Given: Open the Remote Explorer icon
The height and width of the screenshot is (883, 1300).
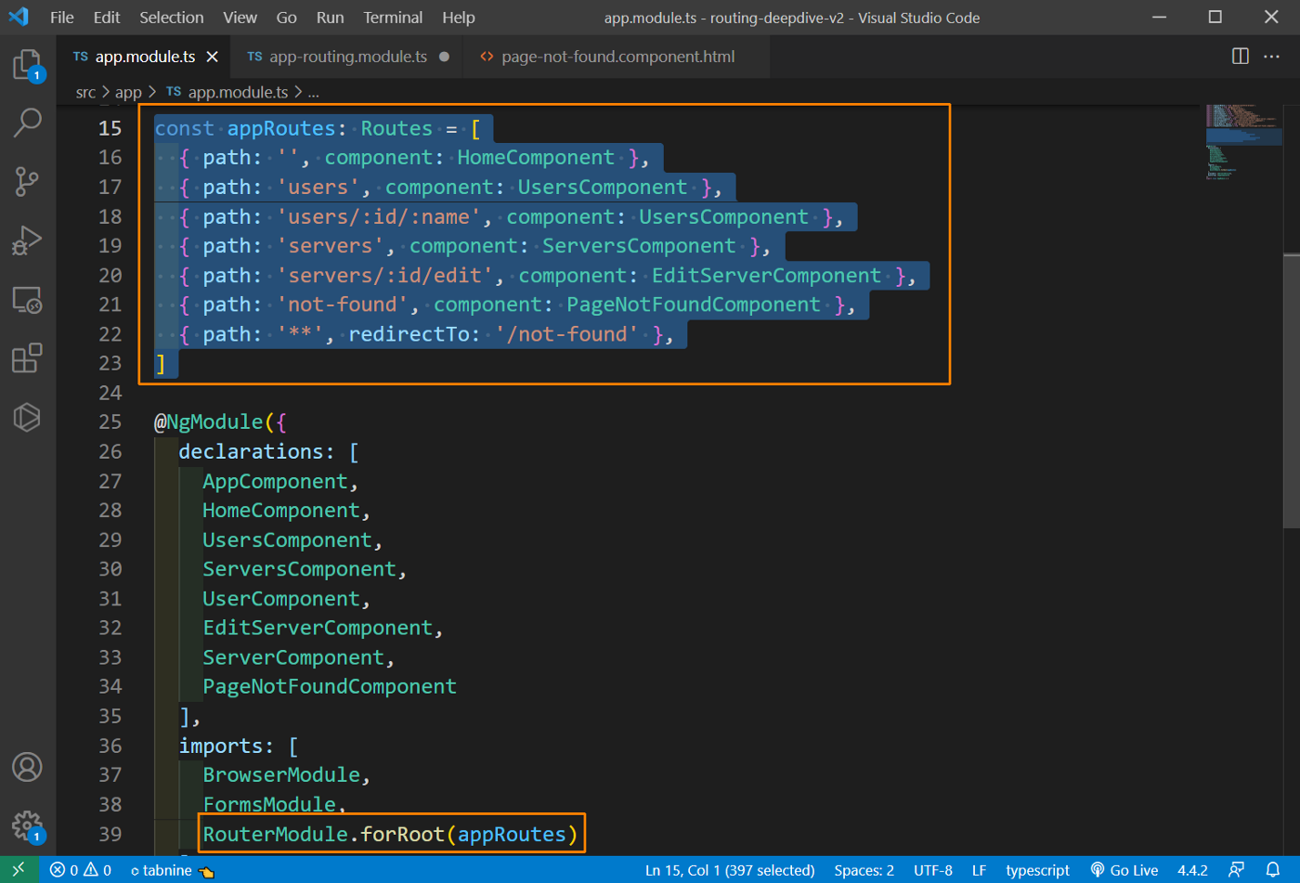Looking at the screenshot, I should (x=27, y=299).
